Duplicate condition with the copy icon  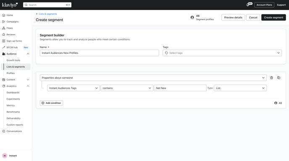278,78
